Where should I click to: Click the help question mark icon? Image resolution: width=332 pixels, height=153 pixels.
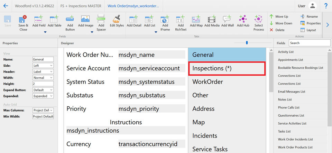[x=326, y=6]
